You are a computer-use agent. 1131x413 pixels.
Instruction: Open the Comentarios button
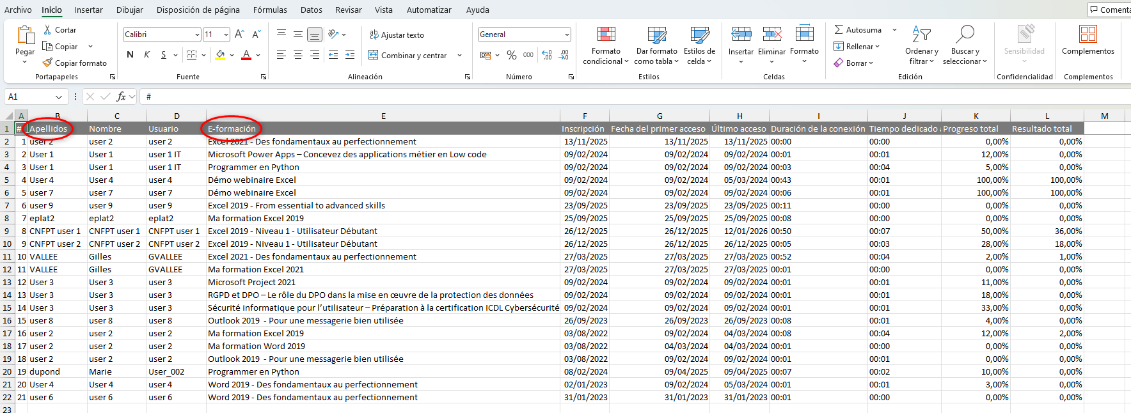point(1110,10)
